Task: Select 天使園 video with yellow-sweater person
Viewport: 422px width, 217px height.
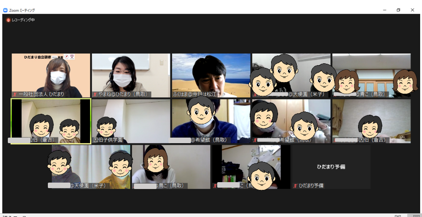Action: point(91,167)
